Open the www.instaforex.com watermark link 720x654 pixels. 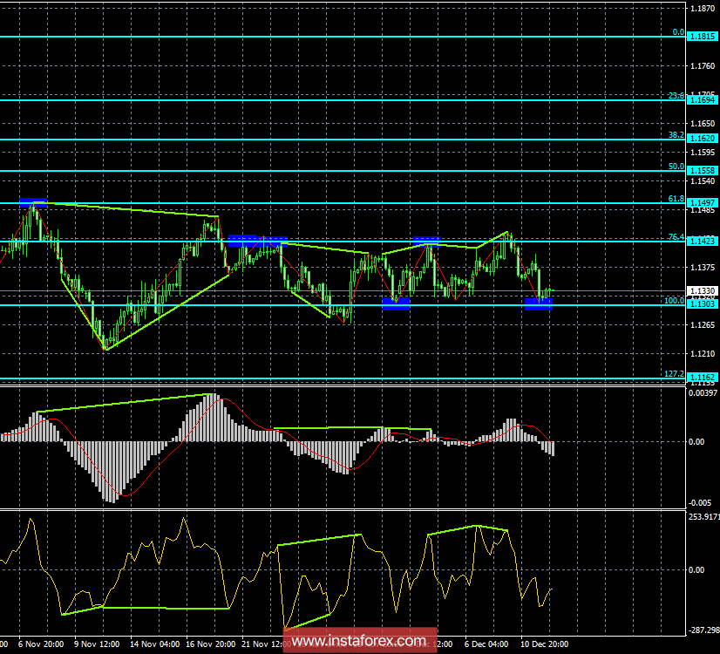pyautogui.click(x=362, y=642)
